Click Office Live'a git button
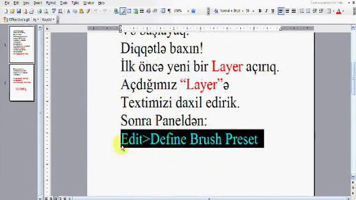 [x=17, y=20]
